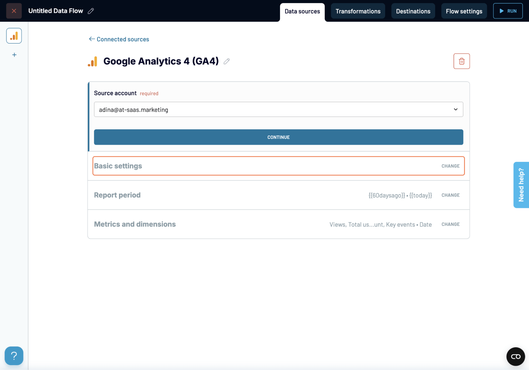Screen dimensions: 529x370
Task: Select adina@at-saas.marketing account option
Action: [134, 109]
